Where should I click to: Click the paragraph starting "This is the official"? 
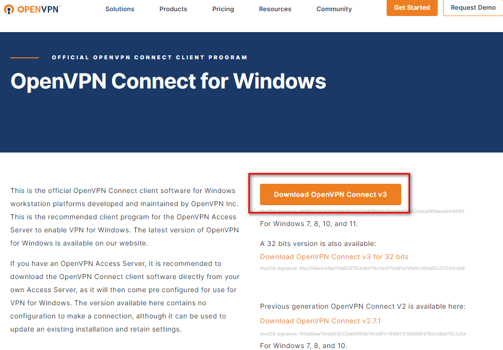tap(125, 217)
